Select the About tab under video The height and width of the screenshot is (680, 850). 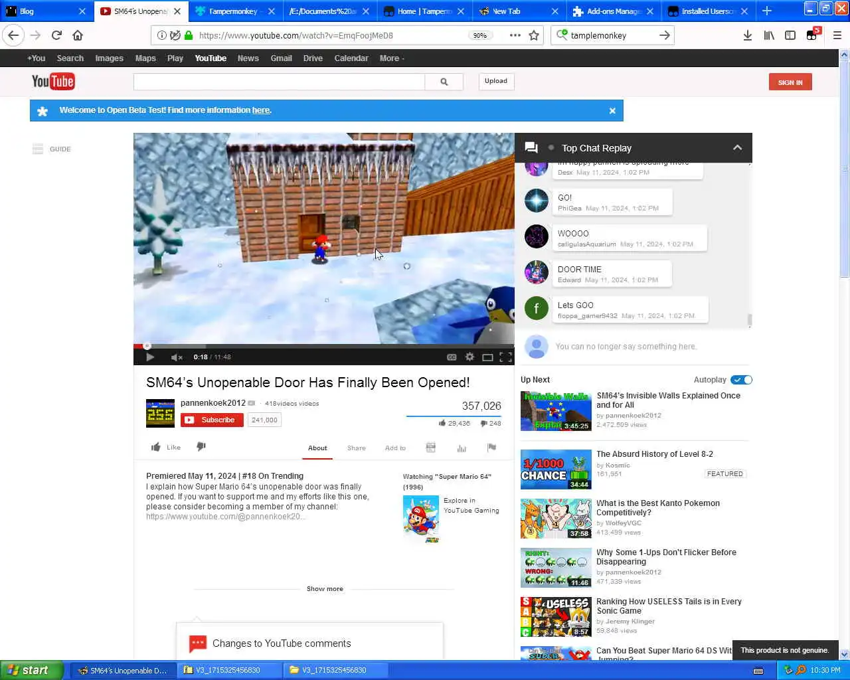coord(317,448)
